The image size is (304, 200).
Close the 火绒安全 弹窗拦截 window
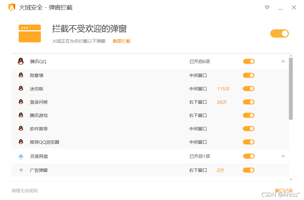tap(294, 7)
